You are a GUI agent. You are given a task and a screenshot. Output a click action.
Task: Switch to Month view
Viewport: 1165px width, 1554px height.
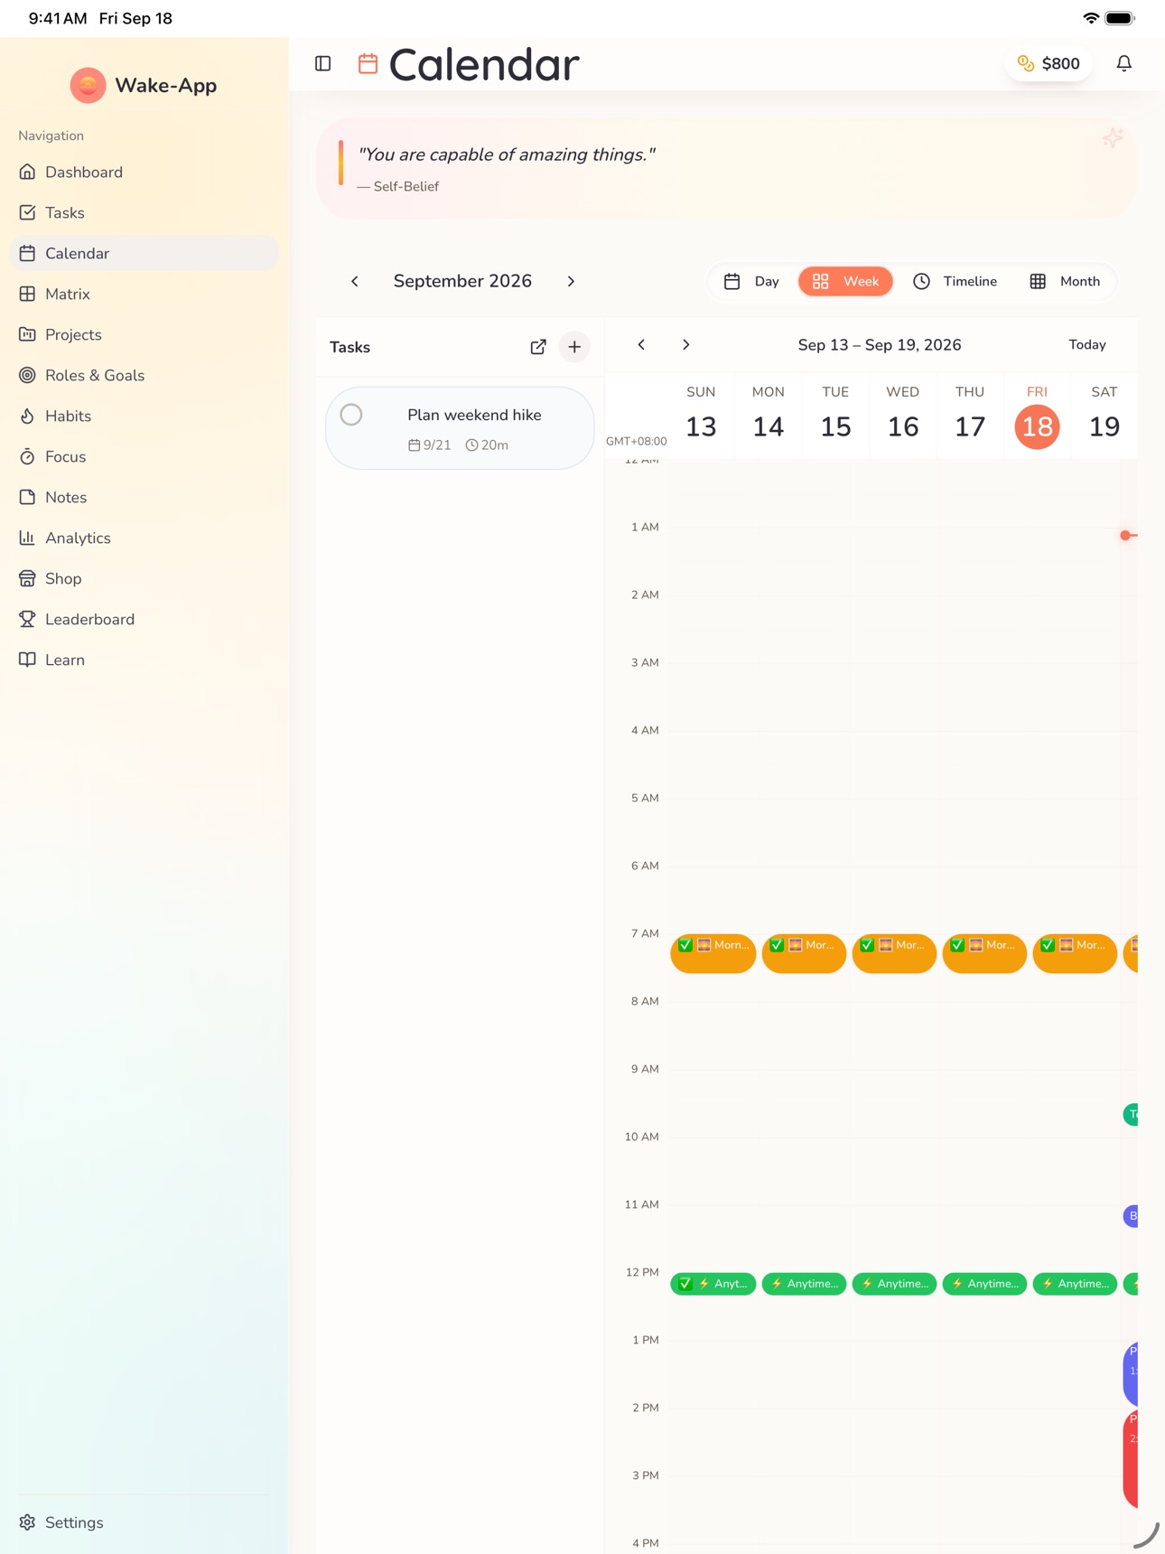coord(1065,281)
